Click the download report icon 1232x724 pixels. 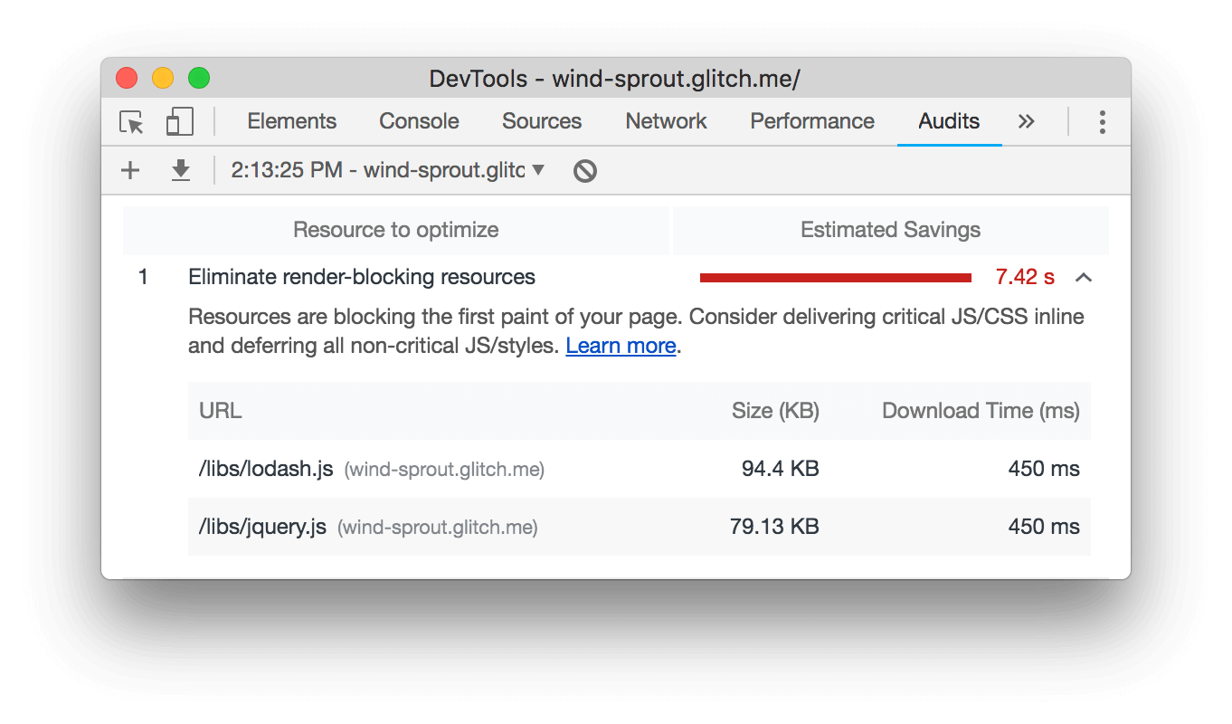click(x=181, y=170)
